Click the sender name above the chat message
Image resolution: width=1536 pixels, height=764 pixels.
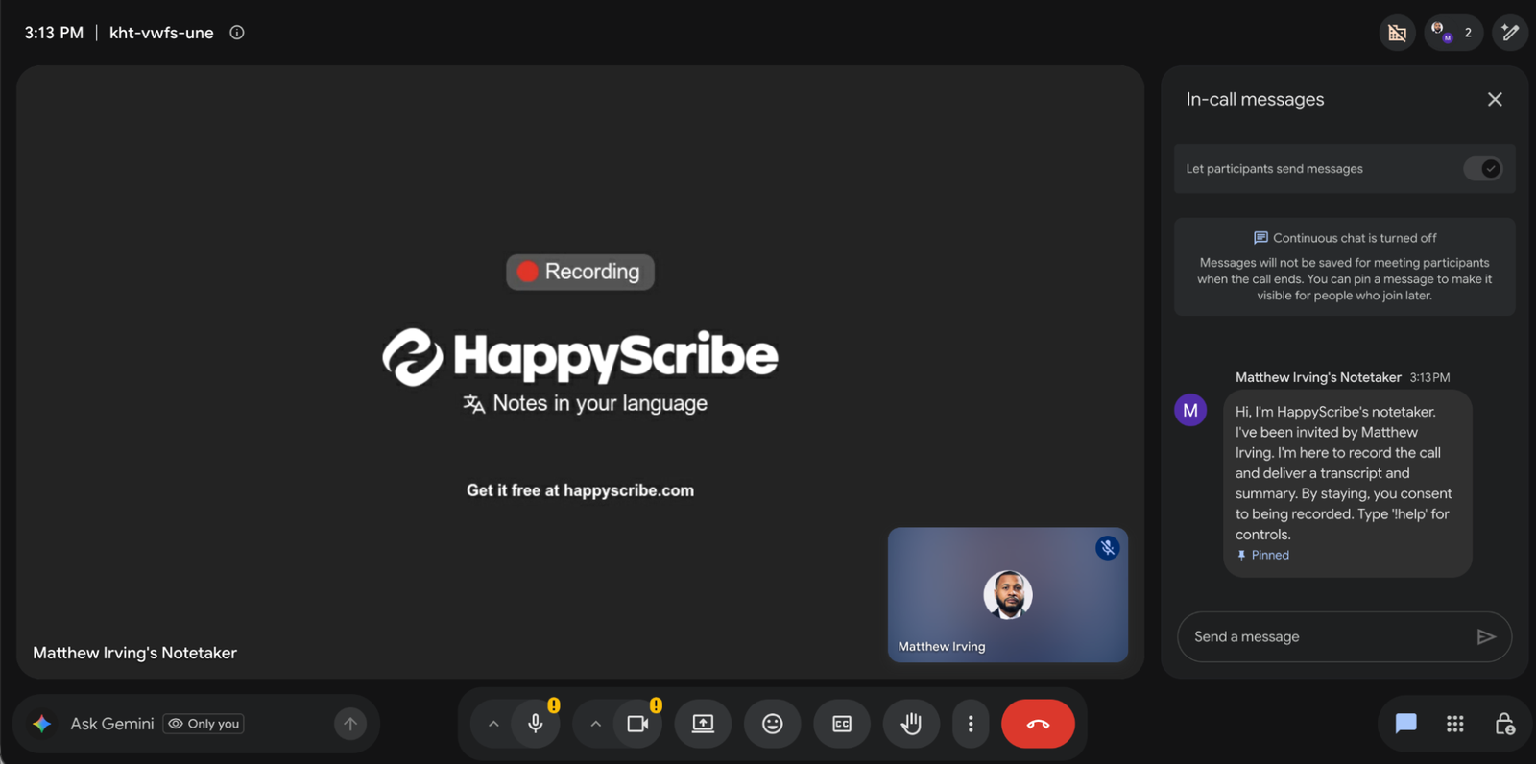click(x=1318, y=377)
